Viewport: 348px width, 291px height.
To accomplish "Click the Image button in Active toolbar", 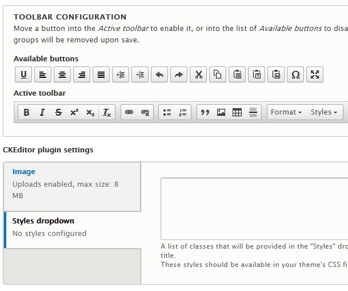I will pos(221,112).
